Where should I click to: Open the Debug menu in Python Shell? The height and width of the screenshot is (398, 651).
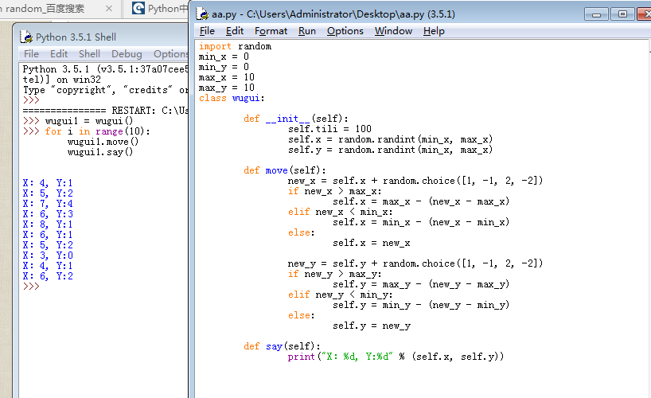pos(127,54)
